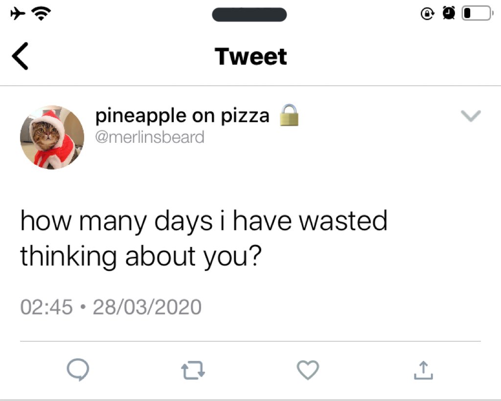
Task: Tap the battery indicator
Action: (x=476, y=14)
